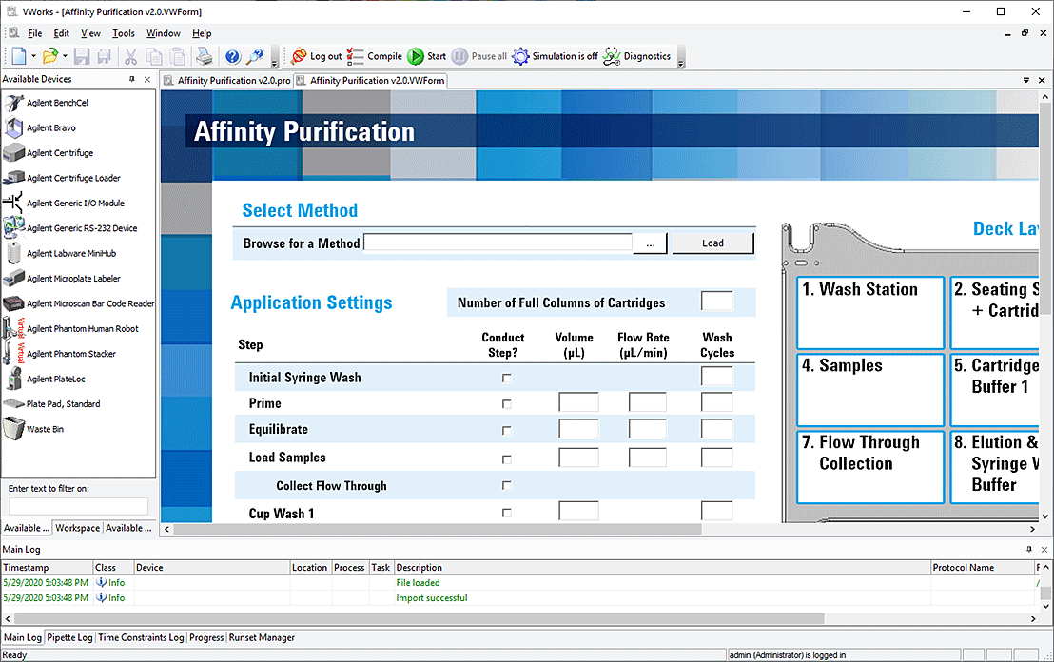Screen dimensions: 1054x662
Task: Select Agilent Centrifuge device icon
Action: click(x=14, y=152)
